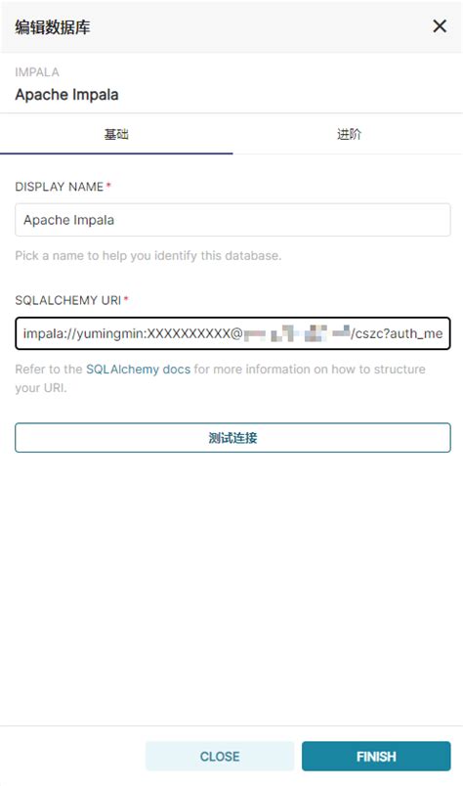The height and width of the screenshot is (786, 463).
Task: Place the cursor at cszc?auth_me in the URI
Action: tap(399, 333)
